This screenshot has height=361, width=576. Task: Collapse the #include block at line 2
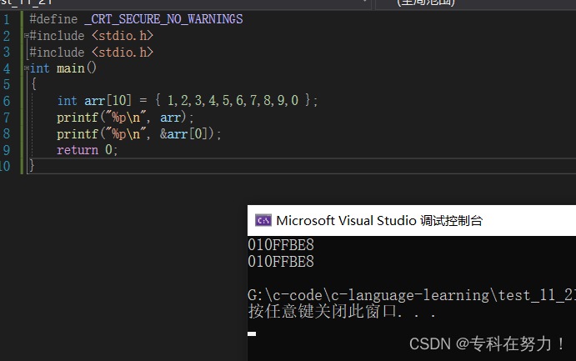[27, 36]
